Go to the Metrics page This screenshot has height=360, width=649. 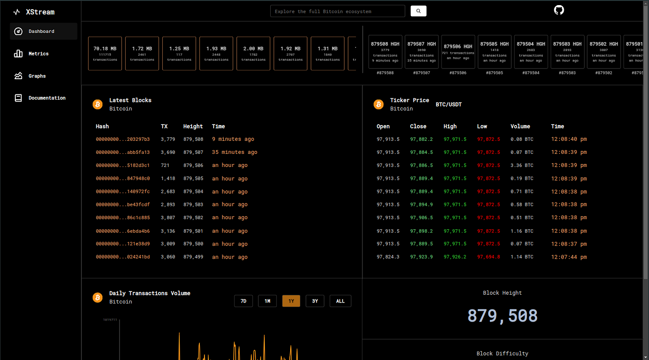click(x=38, y=54)
